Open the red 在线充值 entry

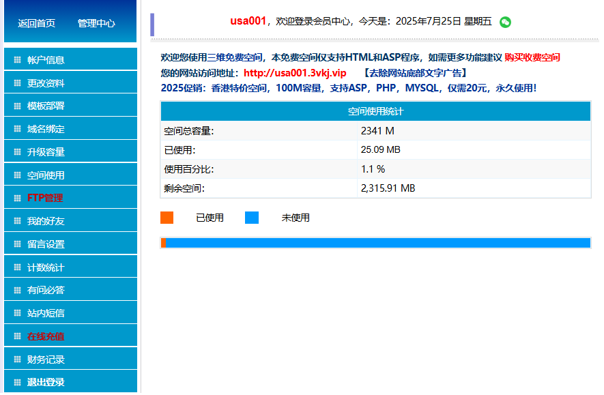click(x=70, y=336)
